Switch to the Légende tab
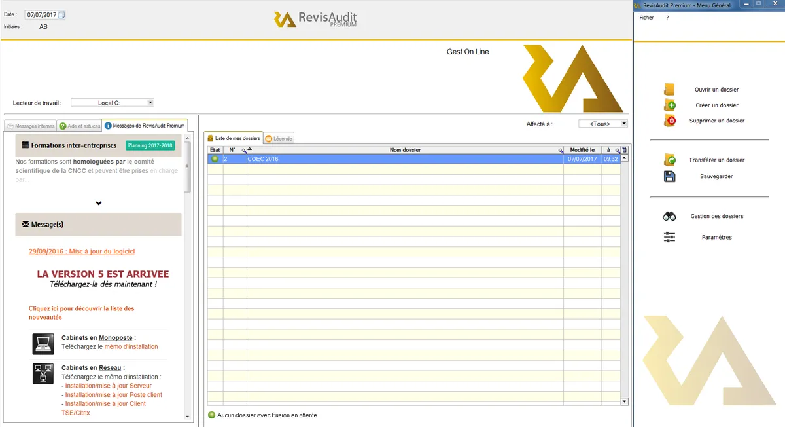785x427 pixels. (279, 138)
